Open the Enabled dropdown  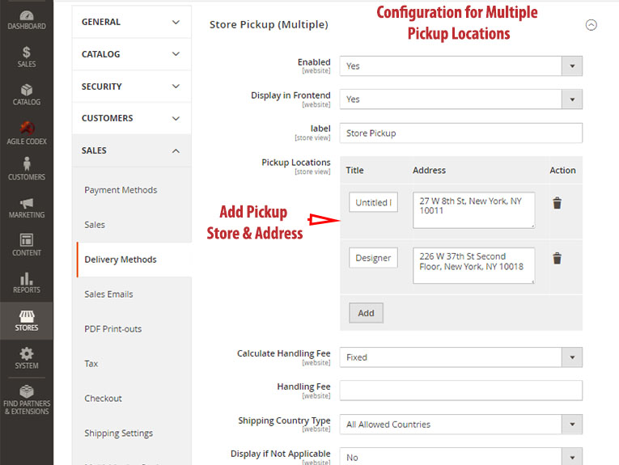tap(460, 66)
